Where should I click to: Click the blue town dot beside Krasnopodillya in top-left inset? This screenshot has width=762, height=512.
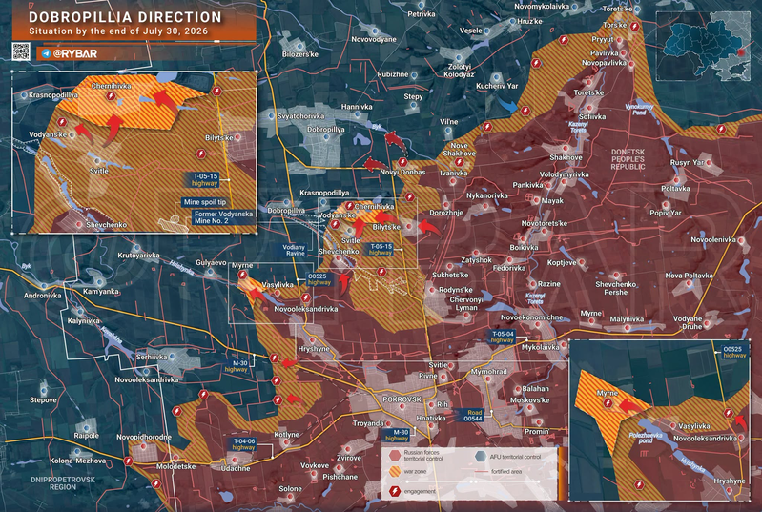click(24, 95)
